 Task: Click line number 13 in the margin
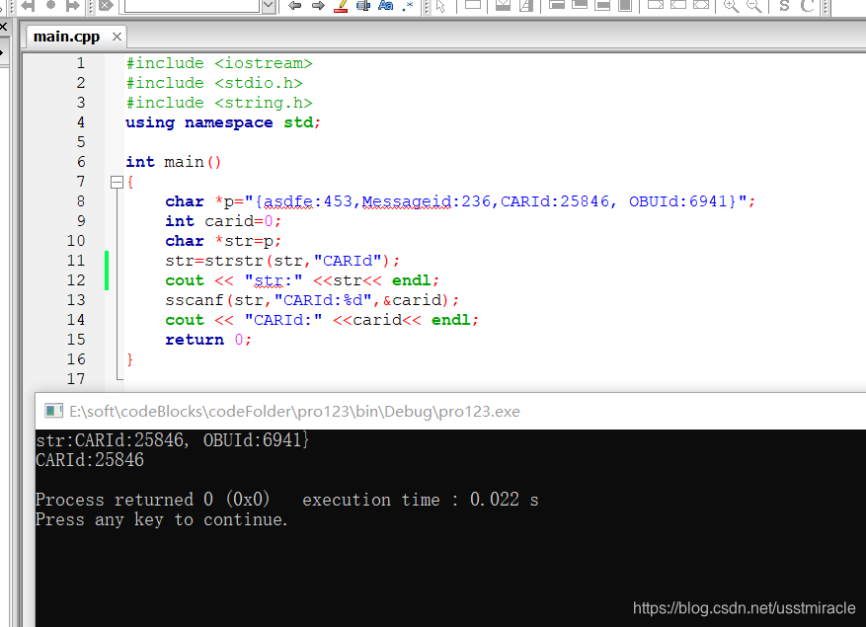tap(76, 300)
